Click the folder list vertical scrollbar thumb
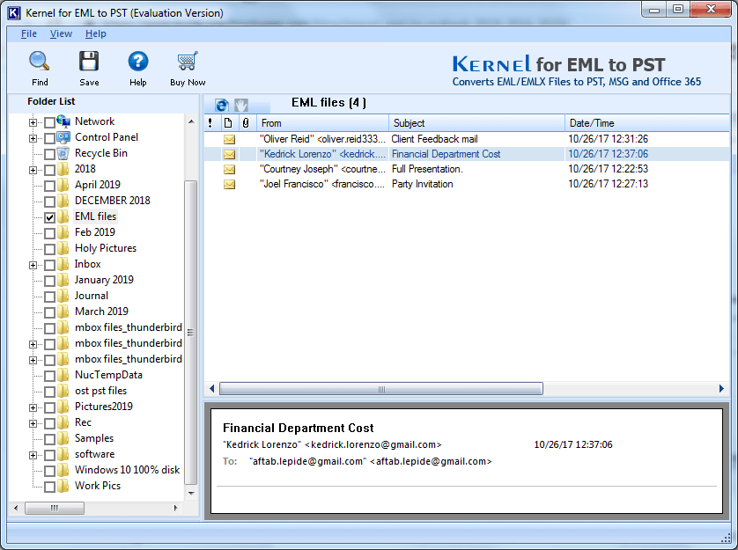Screen dimensions: 738x550 (x=190, y=332)
